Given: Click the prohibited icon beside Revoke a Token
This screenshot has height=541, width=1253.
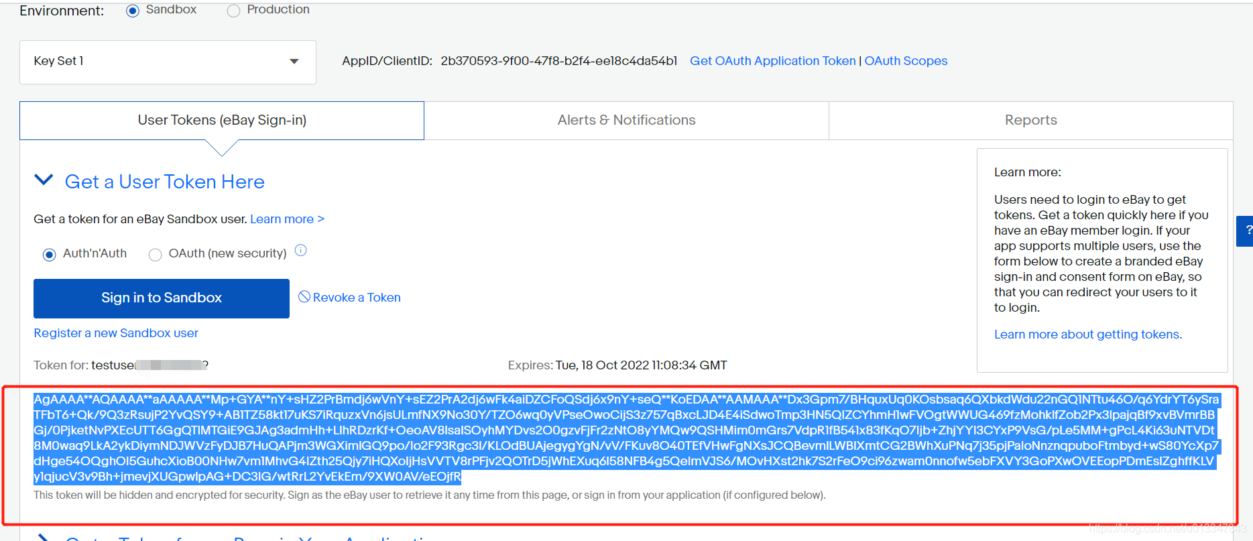Looking at the screenshot, I should point(304,296).
